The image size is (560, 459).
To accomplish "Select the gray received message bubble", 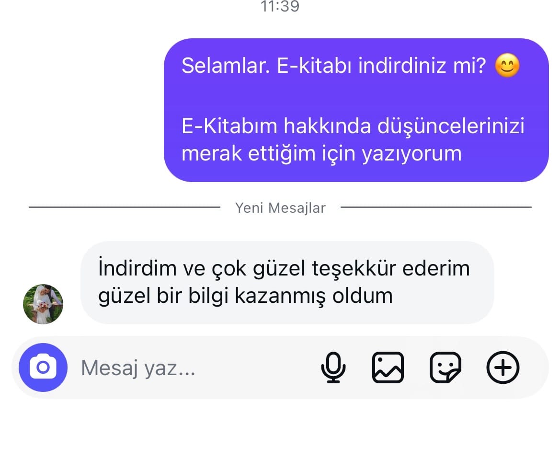I will (287, 283).
